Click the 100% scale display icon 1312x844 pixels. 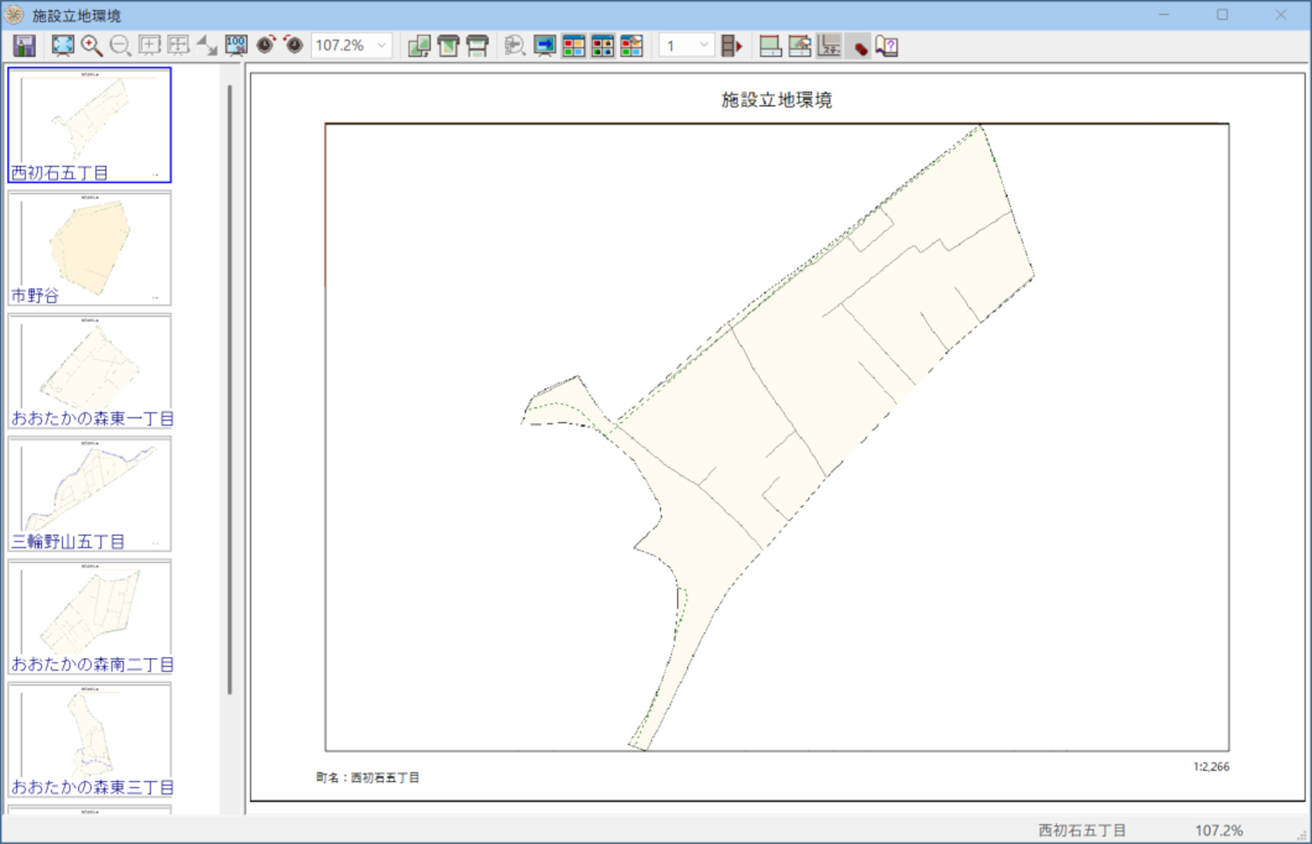[x=236, y=46]
